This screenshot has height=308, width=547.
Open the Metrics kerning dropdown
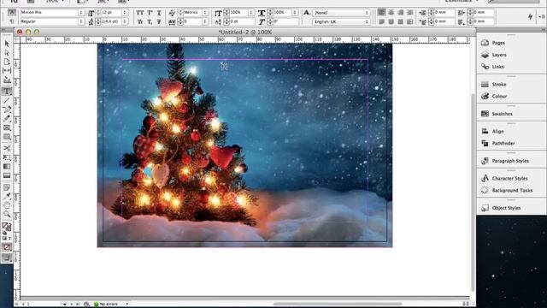(205, 12)
